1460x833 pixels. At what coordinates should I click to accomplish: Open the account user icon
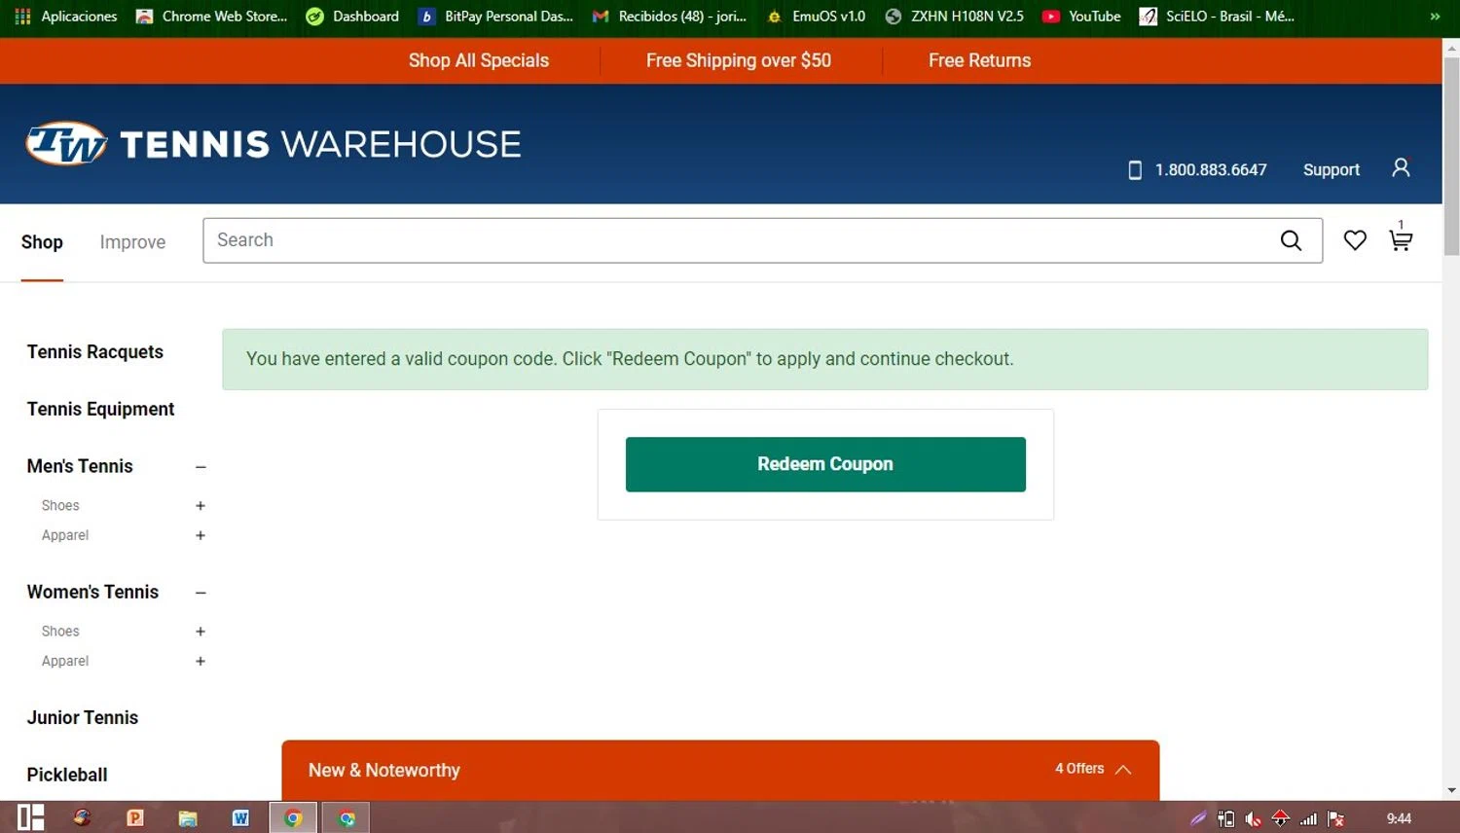tap(1401, 168)
